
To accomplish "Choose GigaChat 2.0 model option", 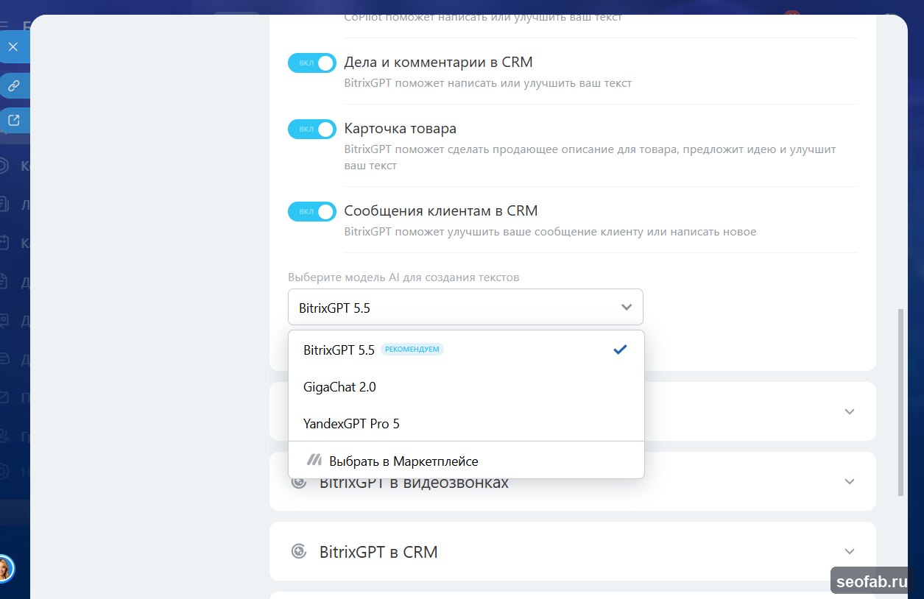I will (x=466, y=386).
